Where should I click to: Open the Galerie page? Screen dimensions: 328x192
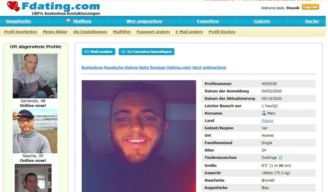(262, 21)
